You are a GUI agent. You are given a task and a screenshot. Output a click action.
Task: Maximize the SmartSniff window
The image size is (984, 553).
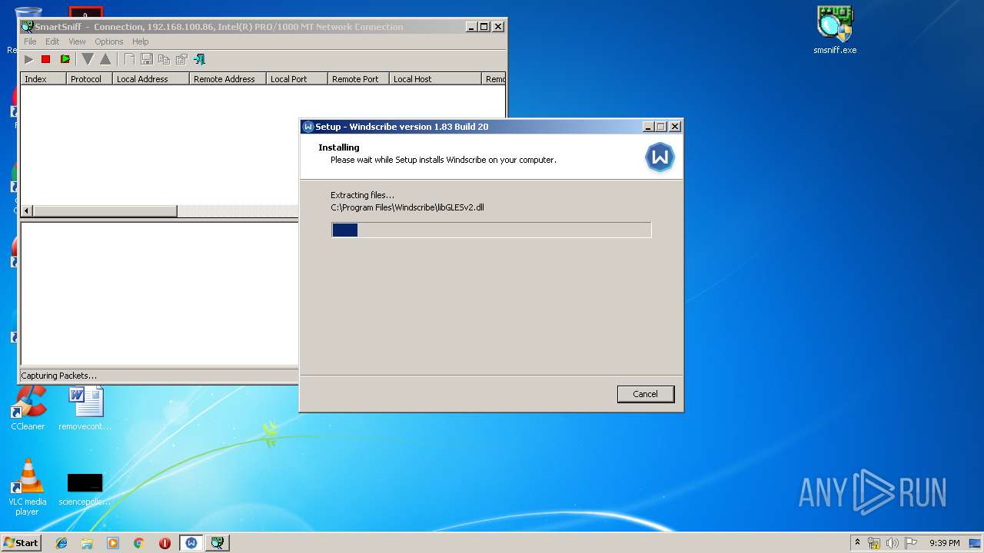pos(484,26)
